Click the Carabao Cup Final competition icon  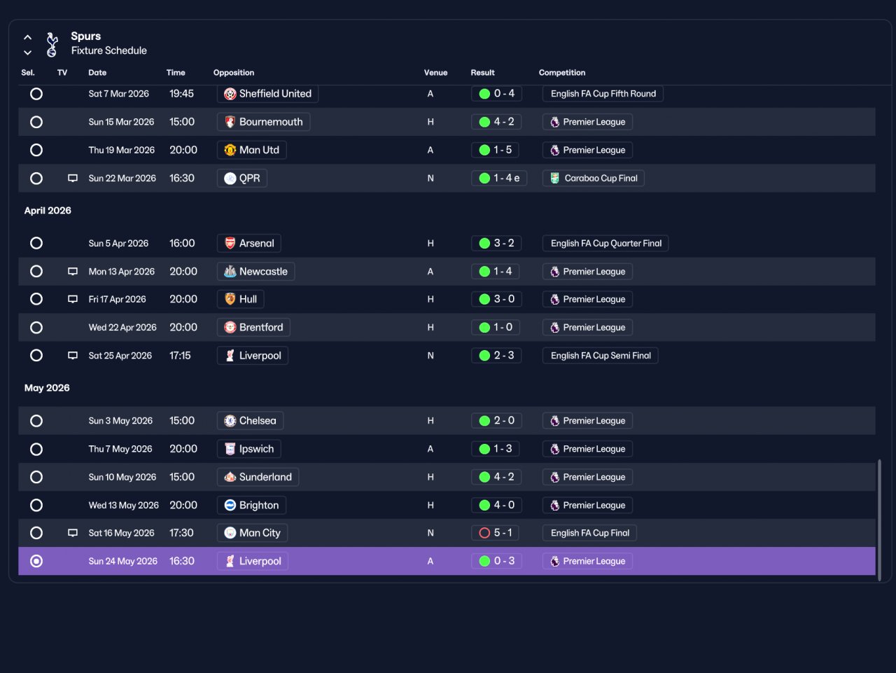click(555, 179)
